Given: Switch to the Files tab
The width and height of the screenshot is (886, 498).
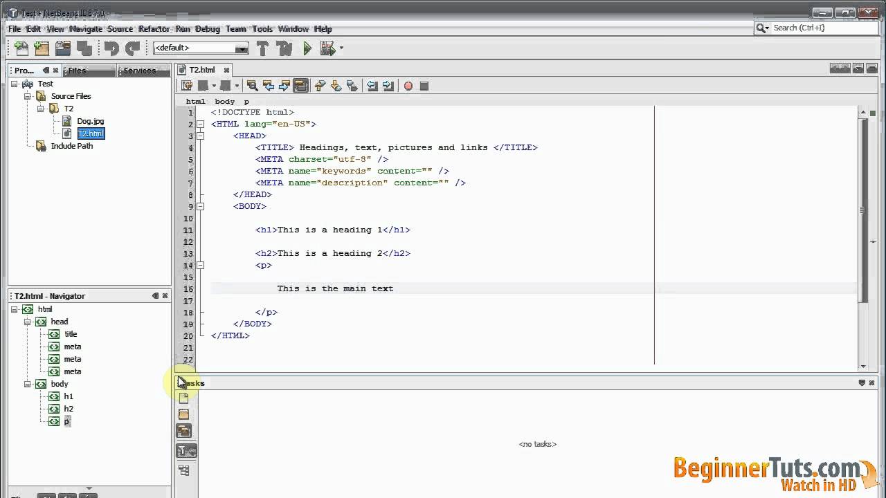Looking at the screenshot, I should click(88, 70).
